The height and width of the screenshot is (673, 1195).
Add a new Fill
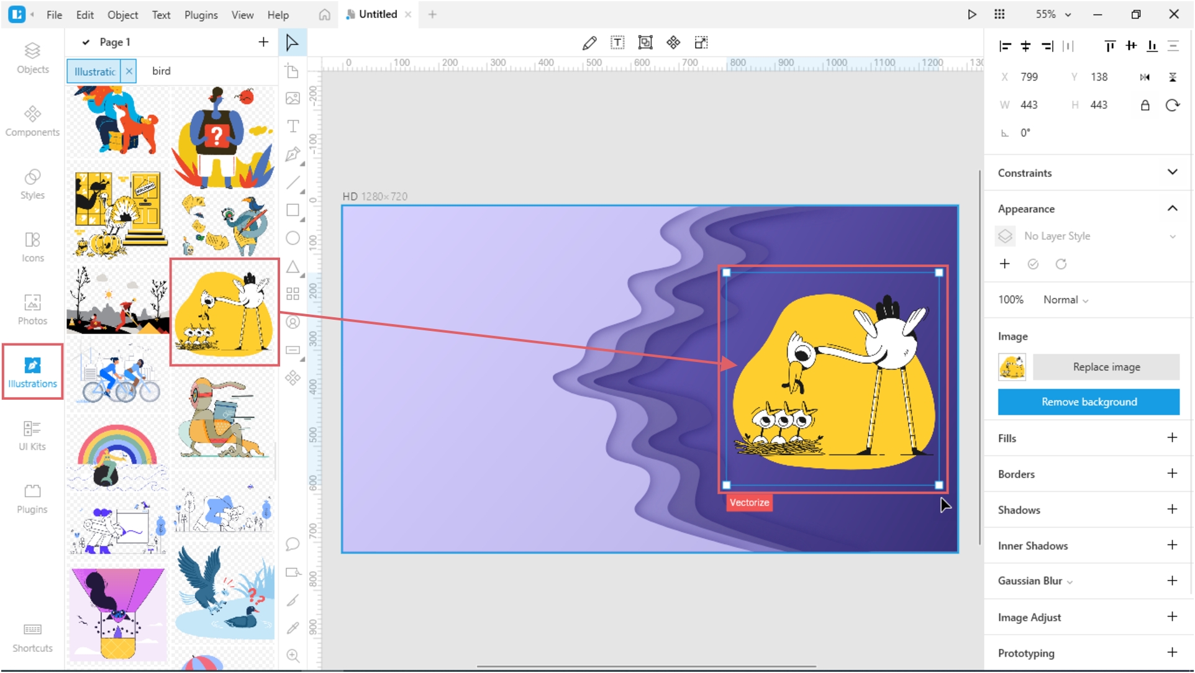(1172, 438)
